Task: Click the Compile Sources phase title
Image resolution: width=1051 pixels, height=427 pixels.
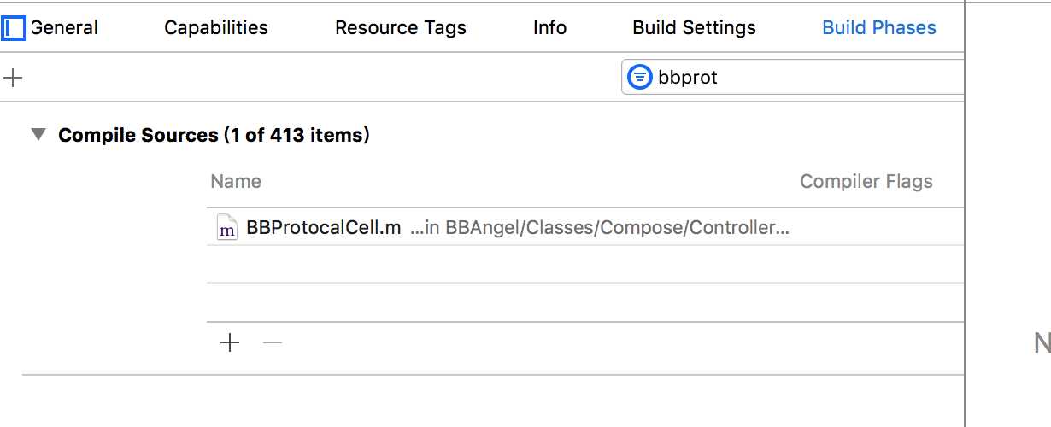Action: point(214,135)
